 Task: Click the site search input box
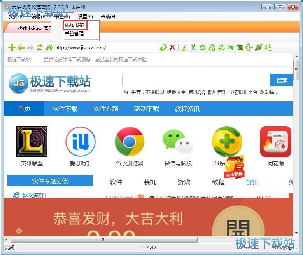click(196, 80)
